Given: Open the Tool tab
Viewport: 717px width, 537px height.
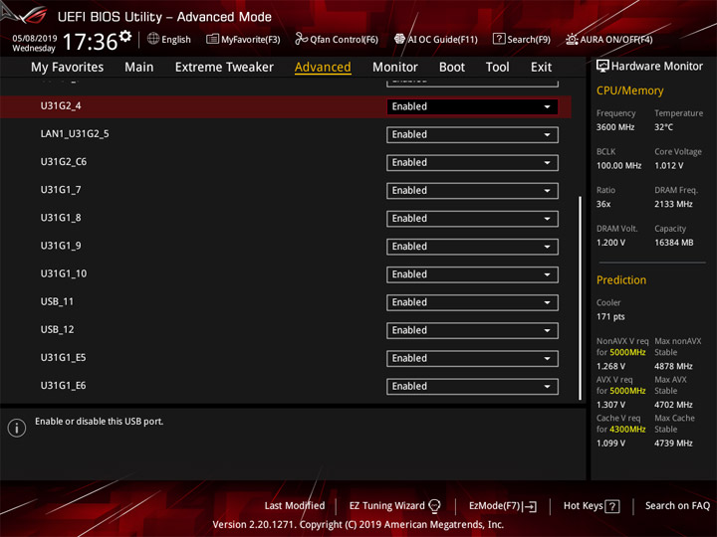Looking at the screenshot, I should point(498,68).
